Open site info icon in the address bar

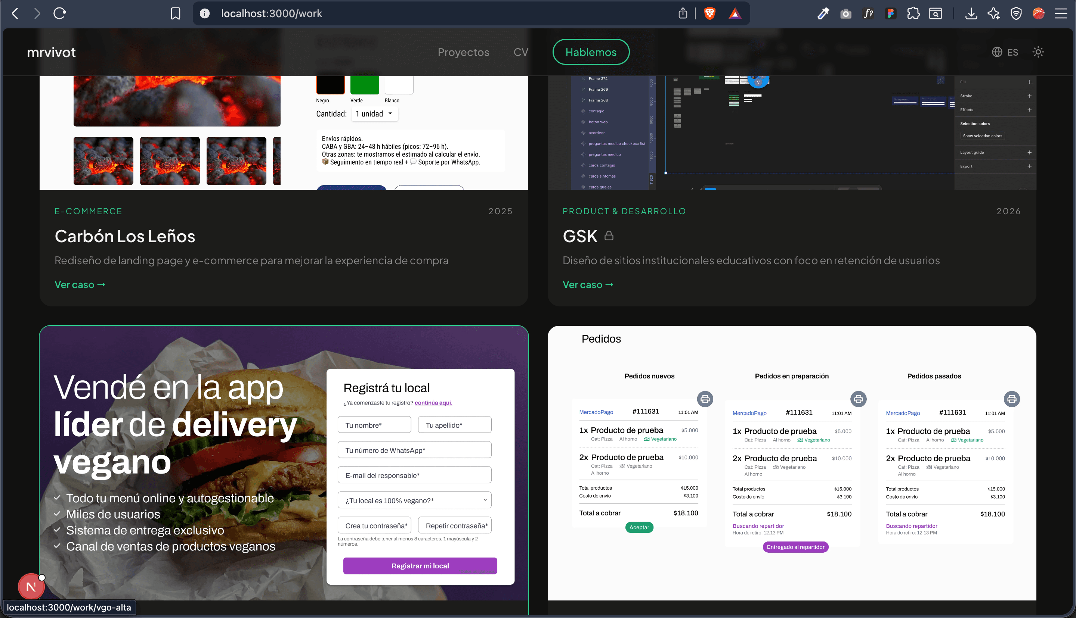click(x=205, y=13)
